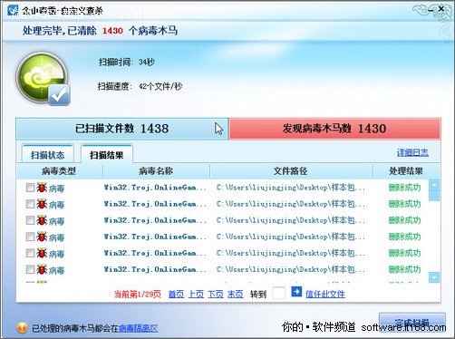Click the file path in fifth row
Image resolution: width=455 pixels, height=339 pixels.
pos(291,253)
